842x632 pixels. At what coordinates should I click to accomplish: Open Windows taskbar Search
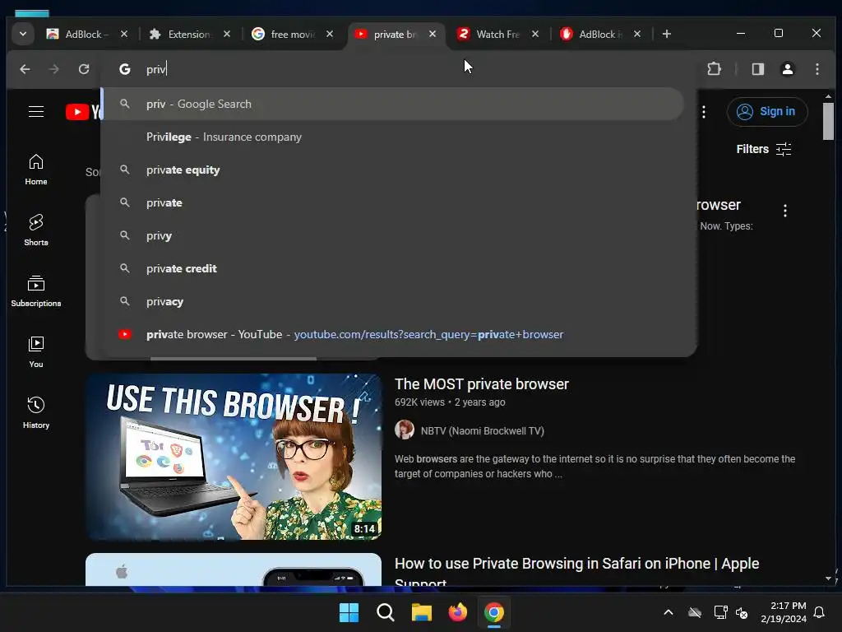(x=385, y=612)
